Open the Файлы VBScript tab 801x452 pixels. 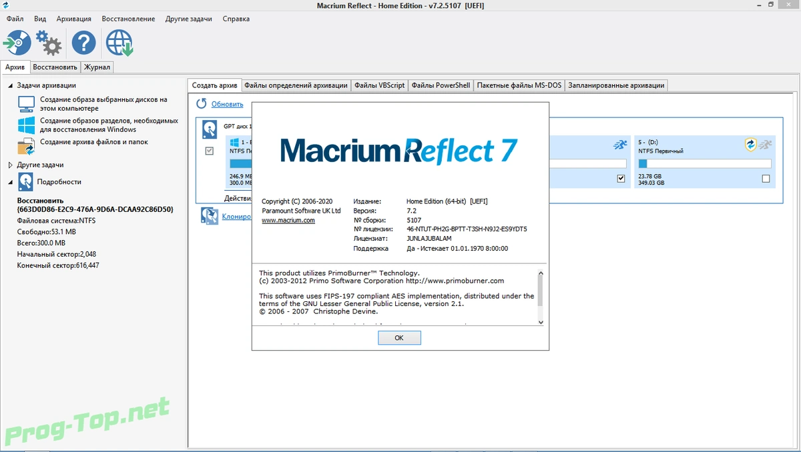click(379, 85)
